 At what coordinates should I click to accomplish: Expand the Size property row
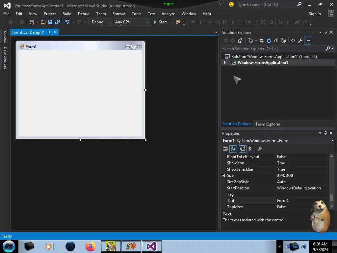223,176
